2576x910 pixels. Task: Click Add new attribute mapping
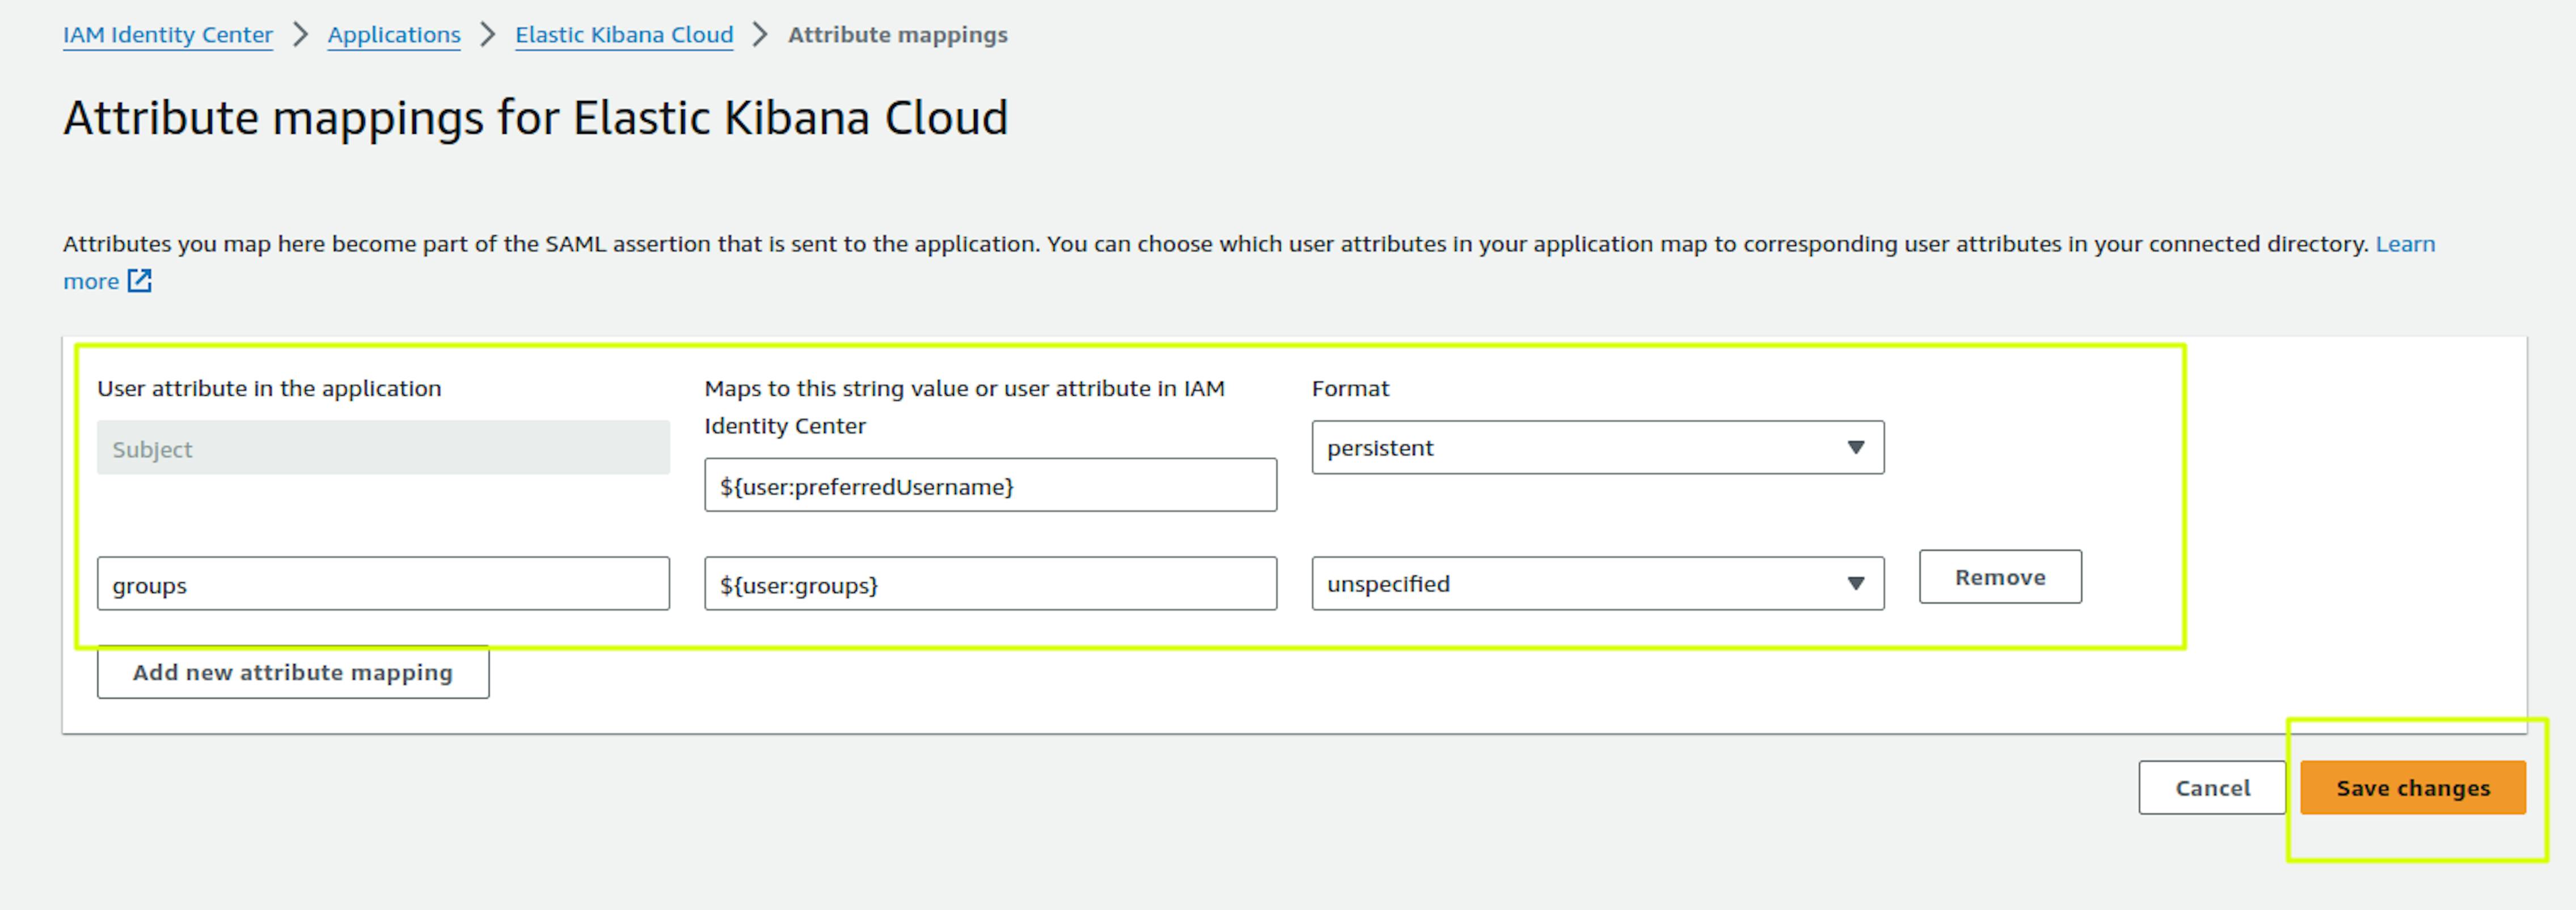point(293,672)
